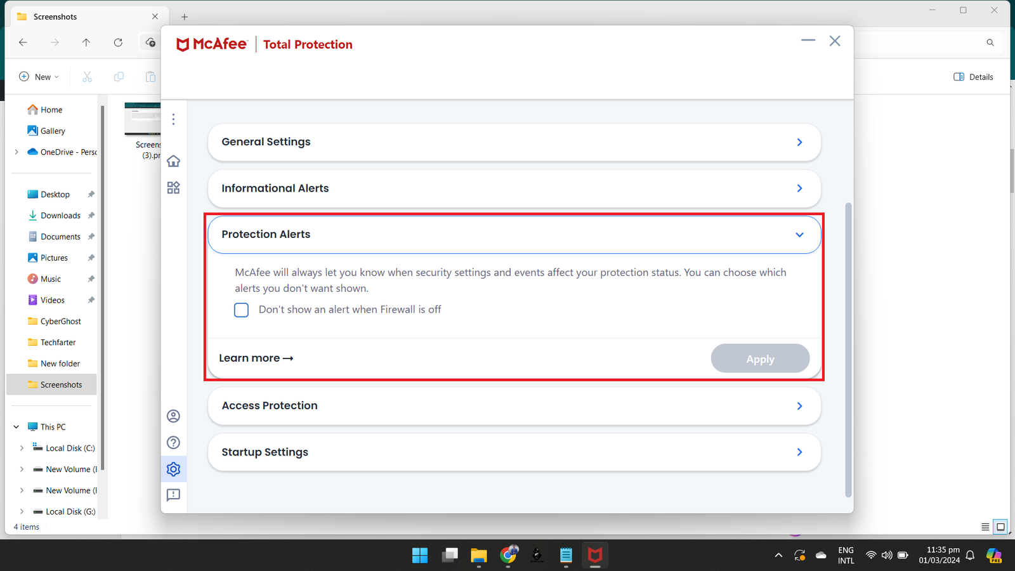Viewport: 1015px width, 571px height.
Task: Expand the Informational Alerts section
Action: click(x=514, y=188)
